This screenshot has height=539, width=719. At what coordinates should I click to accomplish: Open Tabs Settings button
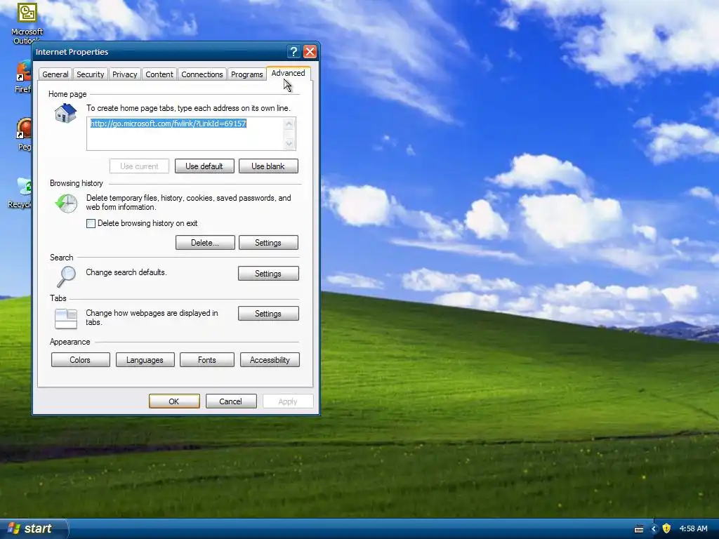[268, 314]
